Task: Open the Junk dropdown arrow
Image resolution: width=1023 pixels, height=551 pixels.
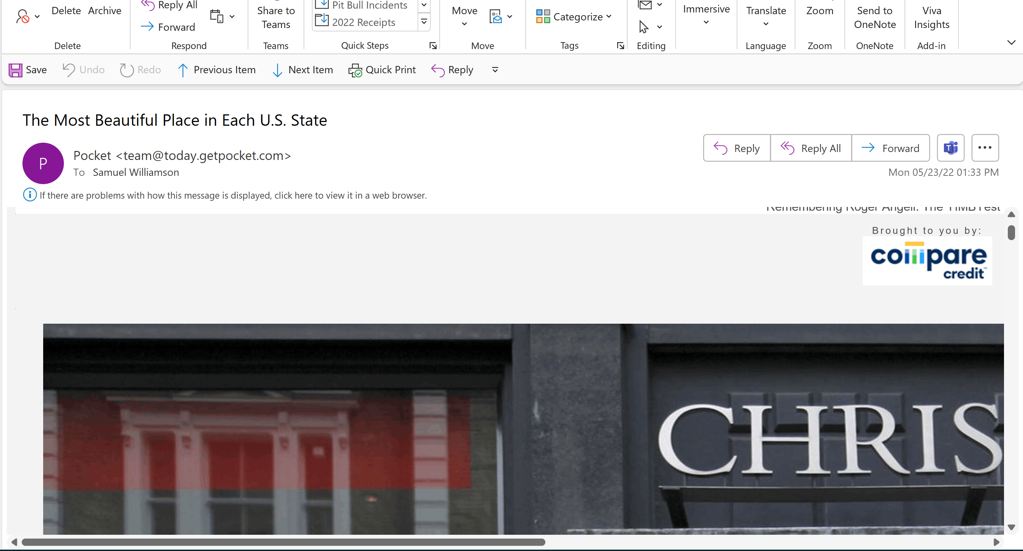Action: pos(37,17)
